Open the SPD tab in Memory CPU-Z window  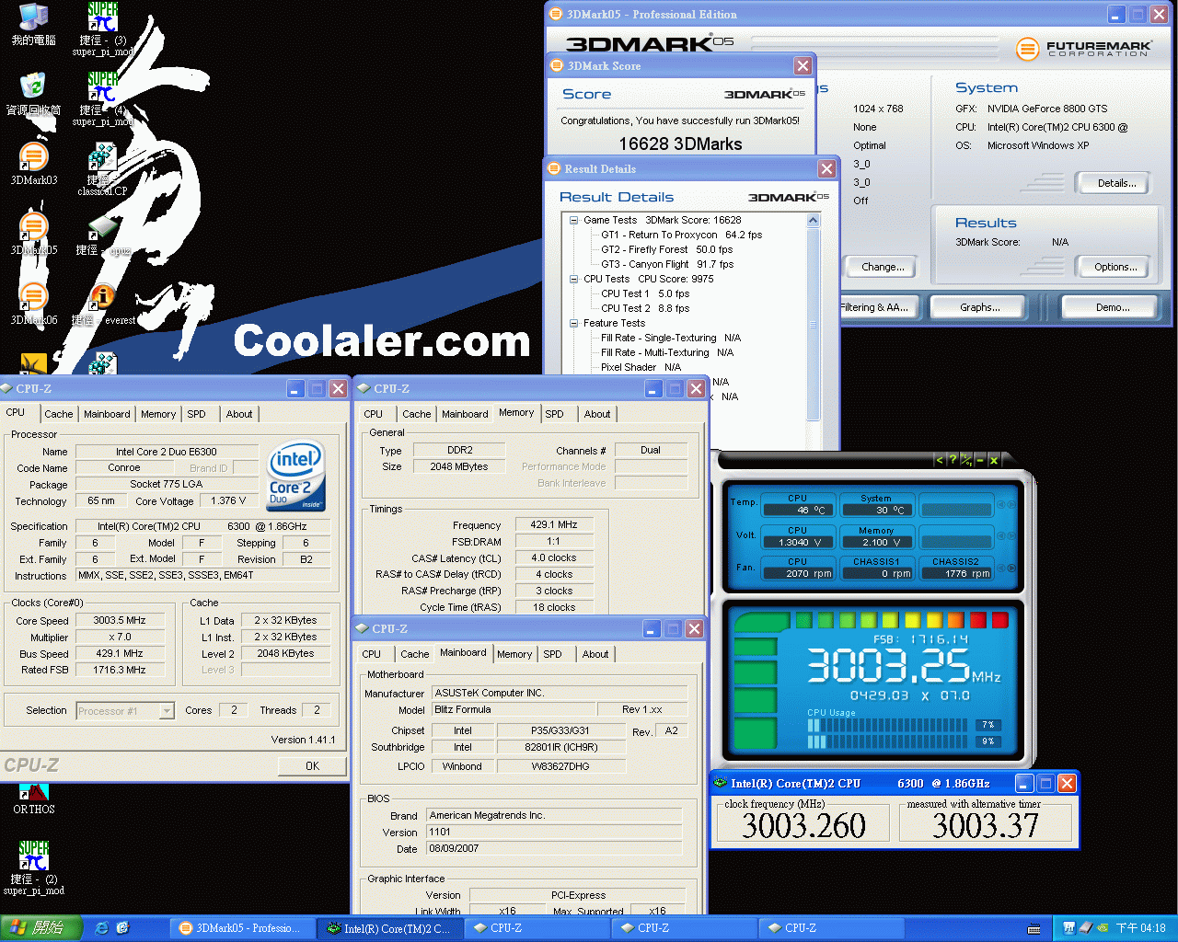coord(554,414)
